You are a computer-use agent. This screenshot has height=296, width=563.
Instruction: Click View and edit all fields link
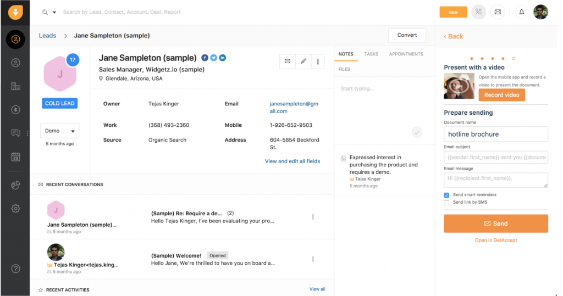292,161
